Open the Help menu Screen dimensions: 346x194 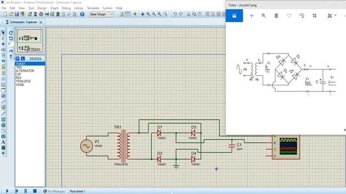pyautogui.click(x=119, y=8)
